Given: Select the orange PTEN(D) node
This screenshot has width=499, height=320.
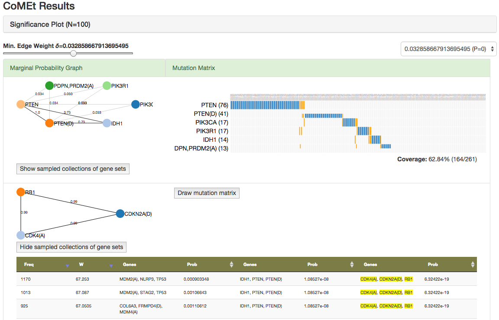Looking at the screenshot, I should (49, 123).
